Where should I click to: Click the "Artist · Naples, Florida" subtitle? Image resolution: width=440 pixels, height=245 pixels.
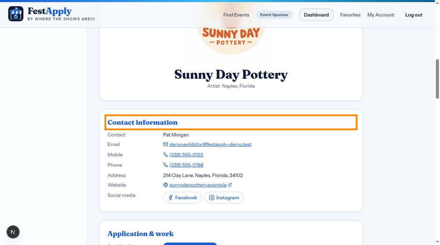pyautogui.click(x=231, y=86)
